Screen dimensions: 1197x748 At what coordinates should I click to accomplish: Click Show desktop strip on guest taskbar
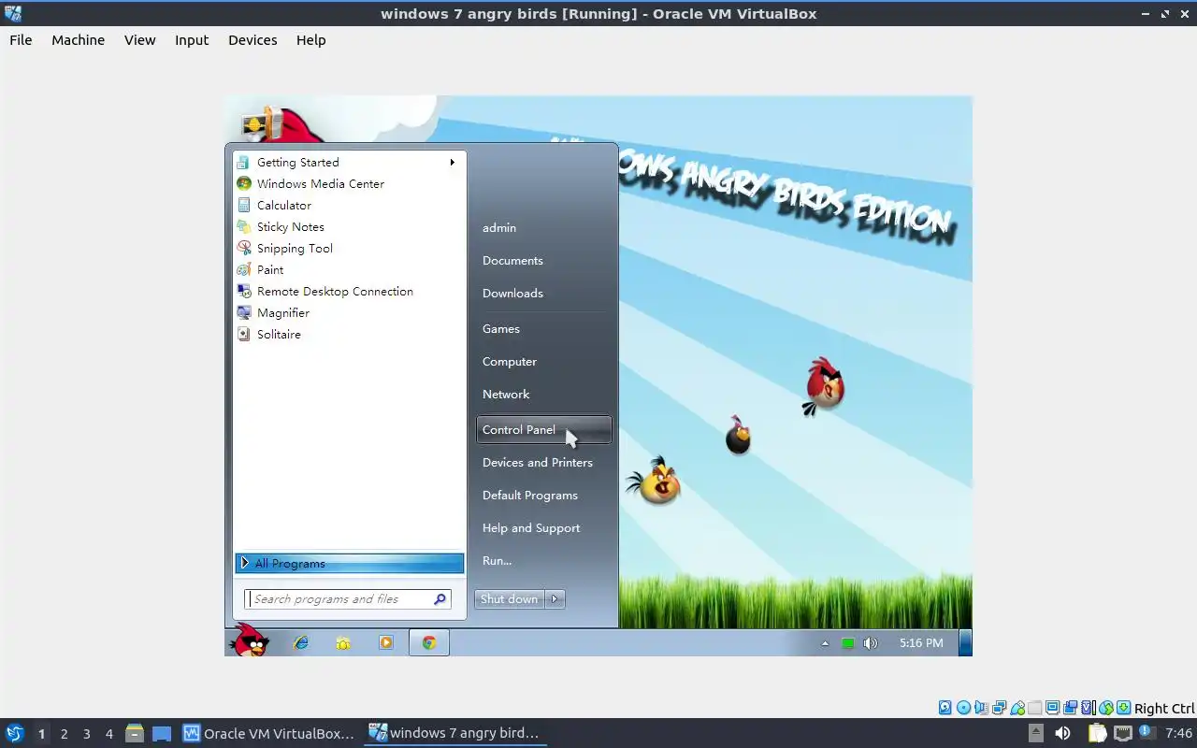pyautogui.click(x=966, y=642)
